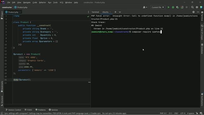Click the PhpStorm logo at top left
The height and width of the screenshot is (115, 204).
pos(3,2)
